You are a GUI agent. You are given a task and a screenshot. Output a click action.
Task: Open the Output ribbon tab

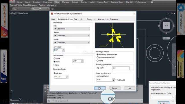[x=75, y=2]
